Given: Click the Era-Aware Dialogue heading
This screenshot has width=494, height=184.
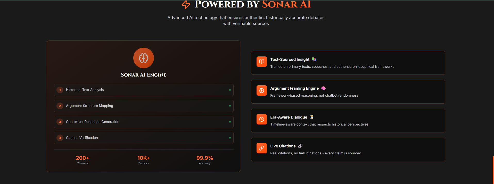Looking at the screenshot, I should [289, 117].
